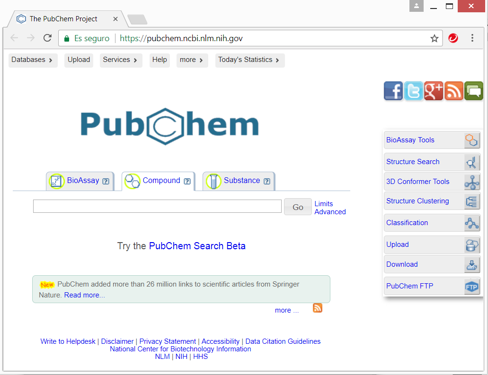
Task: Click the Go search button
Action: point(298,207)
